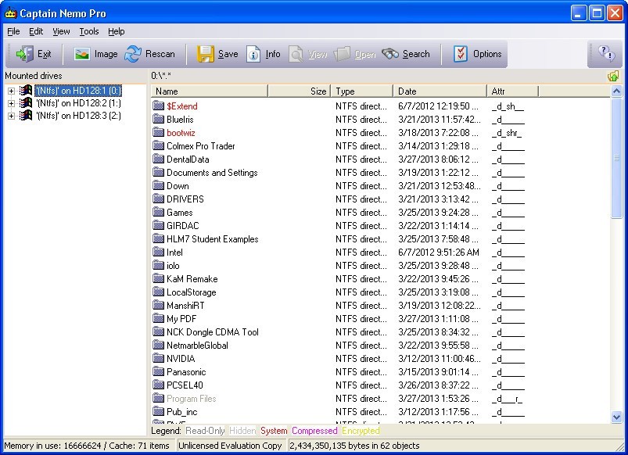Image resolution: width=628 pixels, height=455 pixels.
Task: Select the DentalData folder
Action: click(188, 159)
